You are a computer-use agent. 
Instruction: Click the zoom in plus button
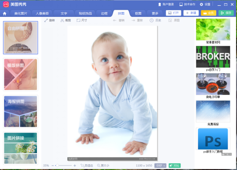point(75,166)
